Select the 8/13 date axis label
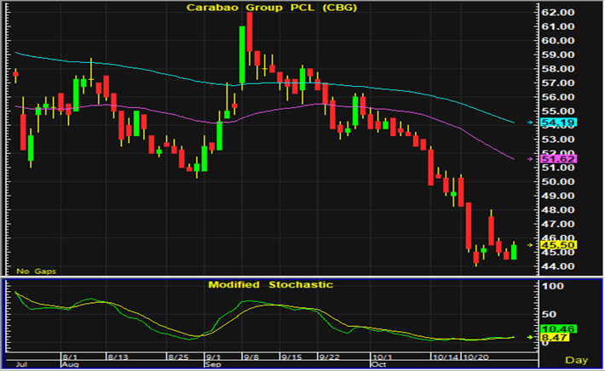 [116, 358]
